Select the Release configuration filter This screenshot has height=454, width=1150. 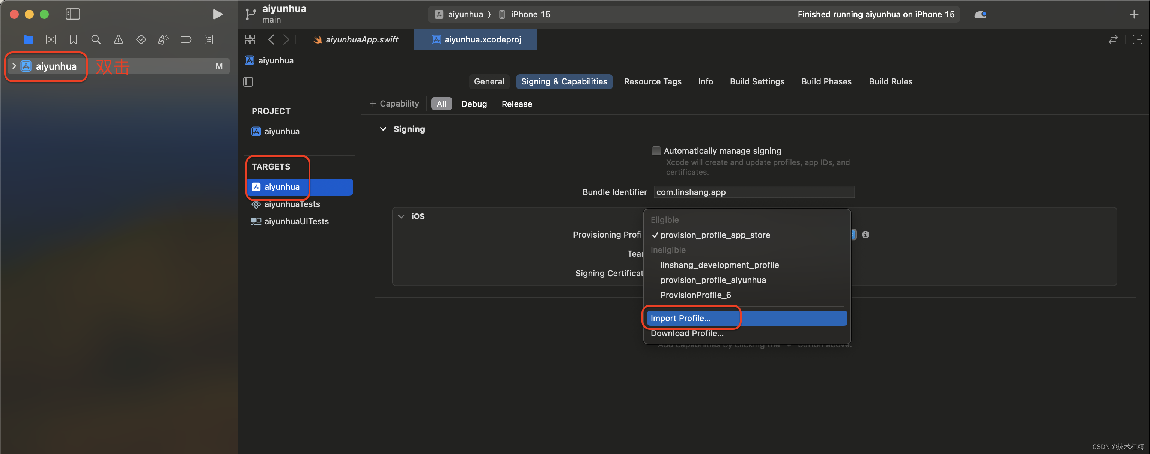pyautogui.click(x=516, y=104)
